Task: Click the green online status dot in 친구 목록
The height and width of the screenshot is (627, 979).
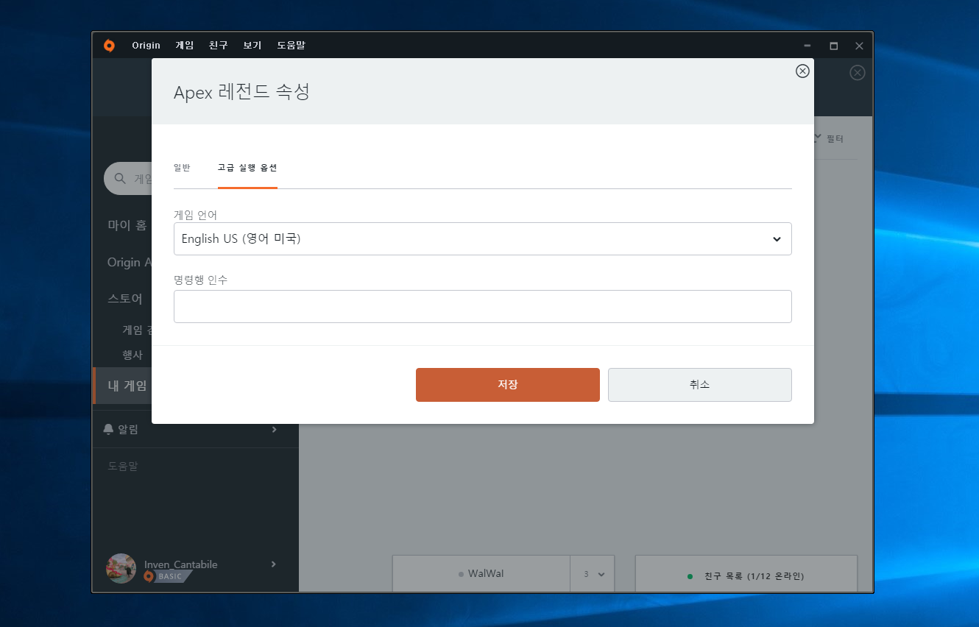Action: (x=690, y=576)
